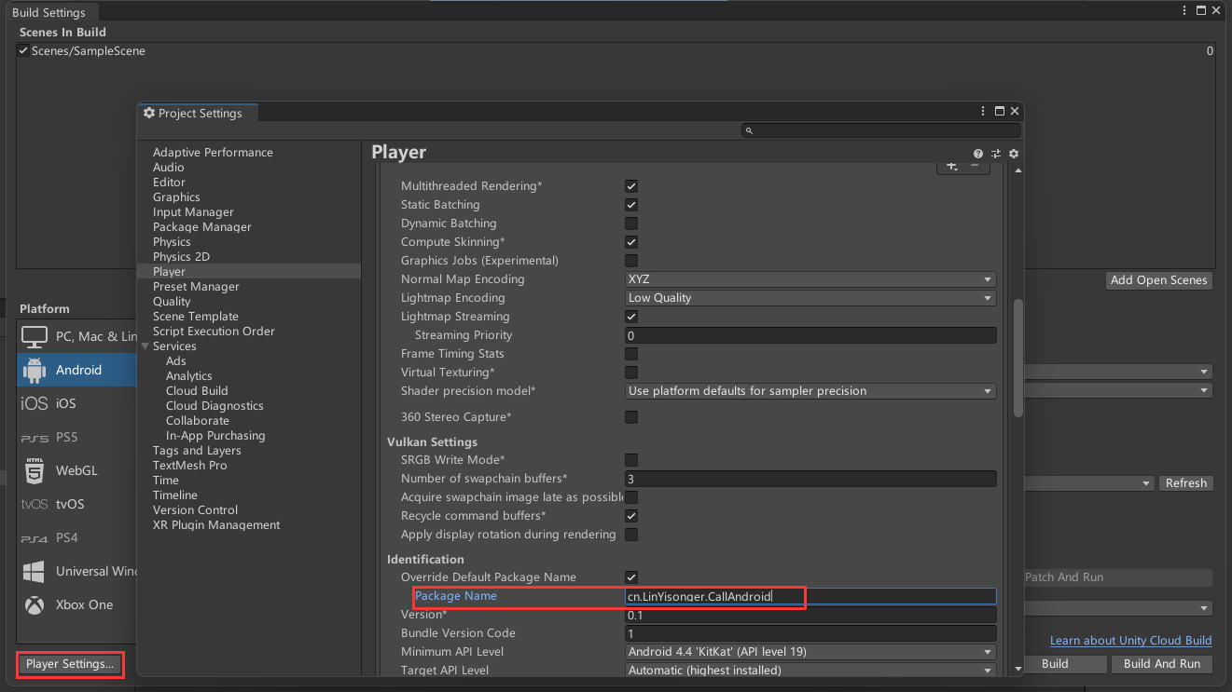Click the Project Settings kebab menu icon
Viewport: 1232px width, 692px height.
coord(983,111)
